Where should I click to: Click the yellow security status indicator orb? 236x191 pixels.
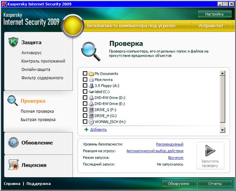pyautogui.click(x=73, y=26)
